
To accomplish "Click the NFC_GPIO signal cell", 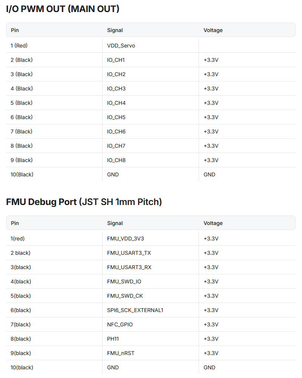I will 120,324.
